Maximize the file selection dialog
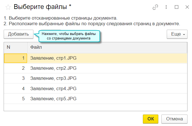 (177, 7)
